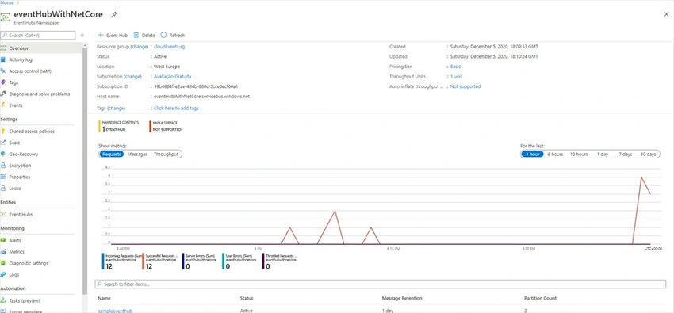This screenshot has width=674, height=313.
Task: Click the Shared access policies key icon
Action: click(3, 132)
